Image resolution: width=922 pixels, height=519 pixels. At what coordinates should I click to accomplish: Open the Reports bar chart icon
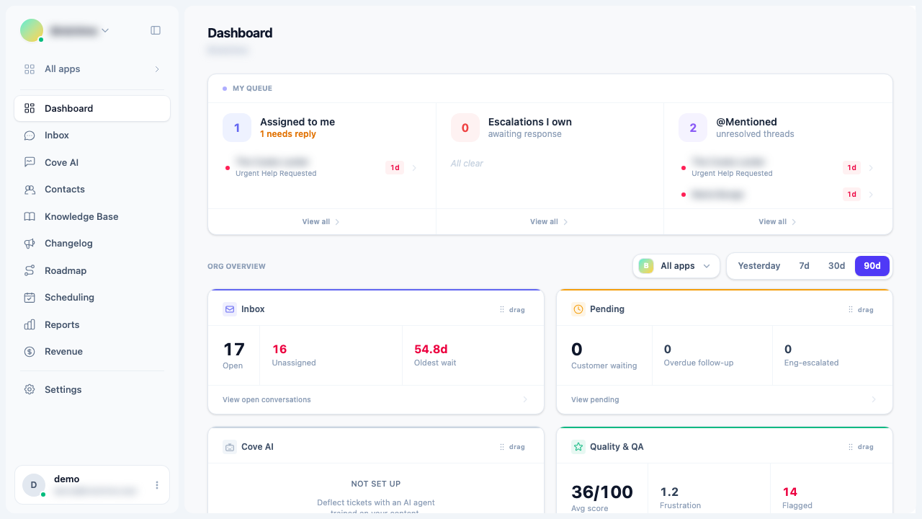tap(30, 324)
